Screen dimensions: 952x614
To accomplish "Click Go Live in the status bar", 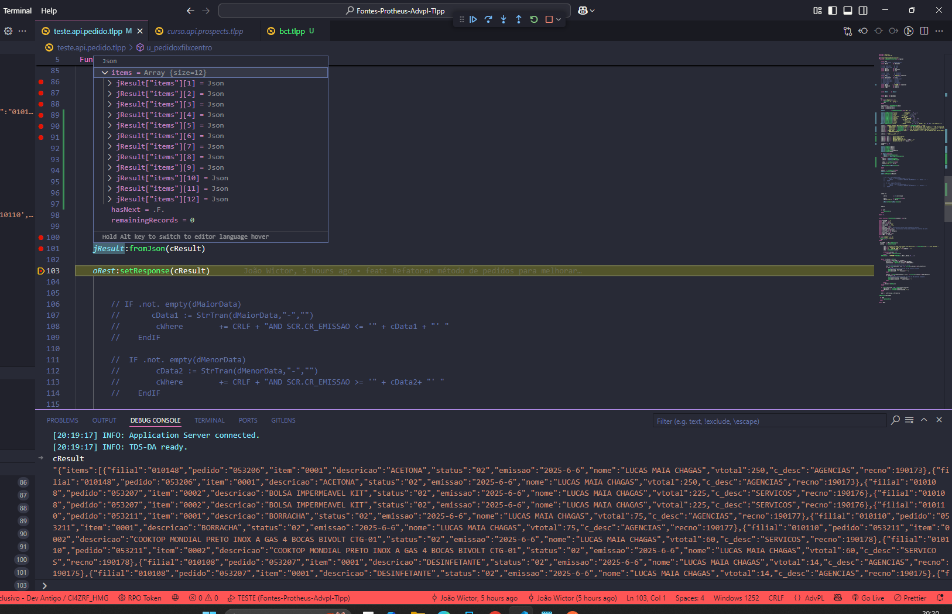I will tap(868, 598).
